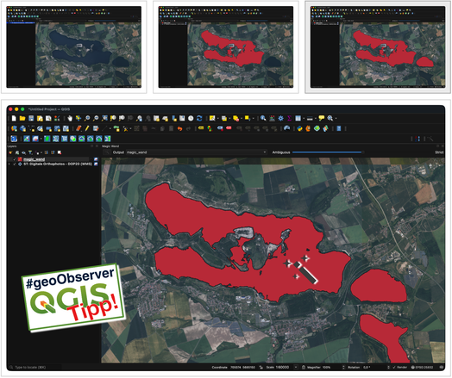Click the Refresh map icon
The height and width of the screenshot is (378, 452).
199,118
